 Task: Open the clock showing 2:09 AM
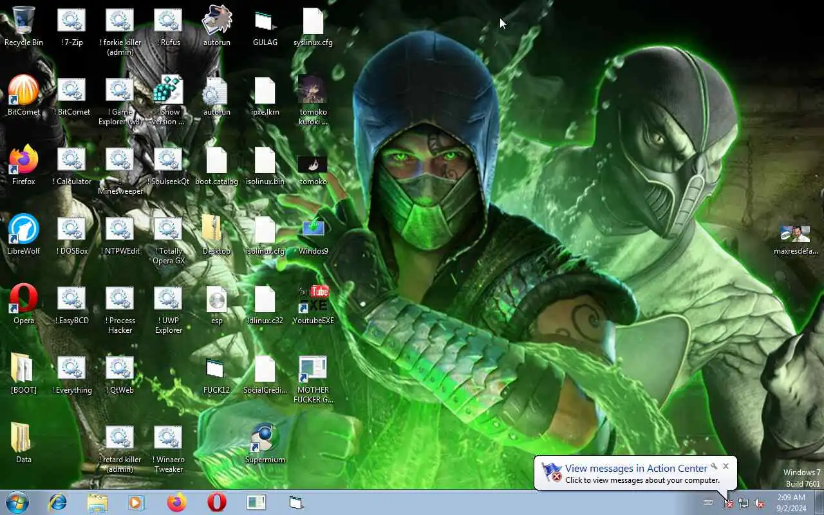coord(791,503)
